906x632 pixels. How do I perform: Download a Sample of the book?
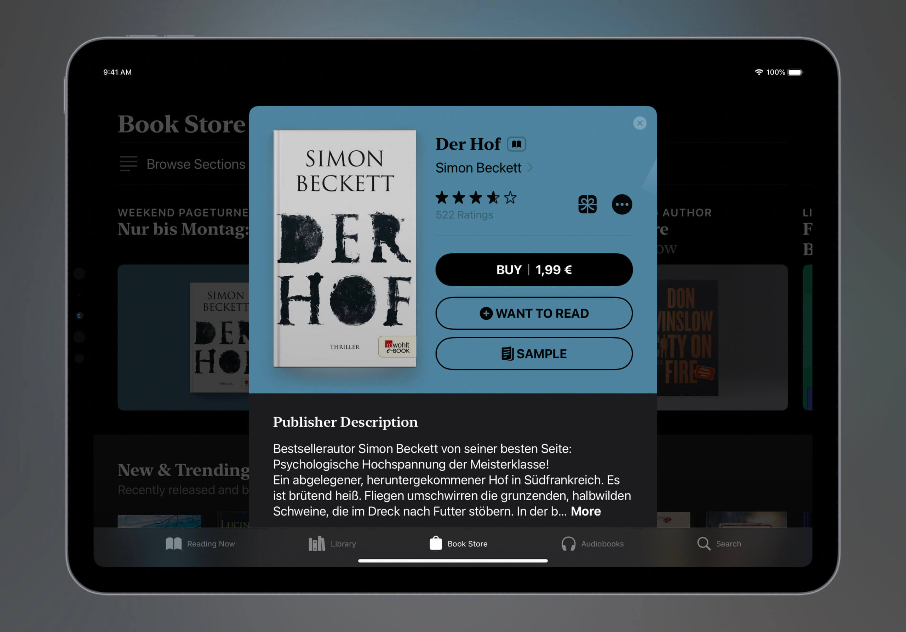click(534, 354)
